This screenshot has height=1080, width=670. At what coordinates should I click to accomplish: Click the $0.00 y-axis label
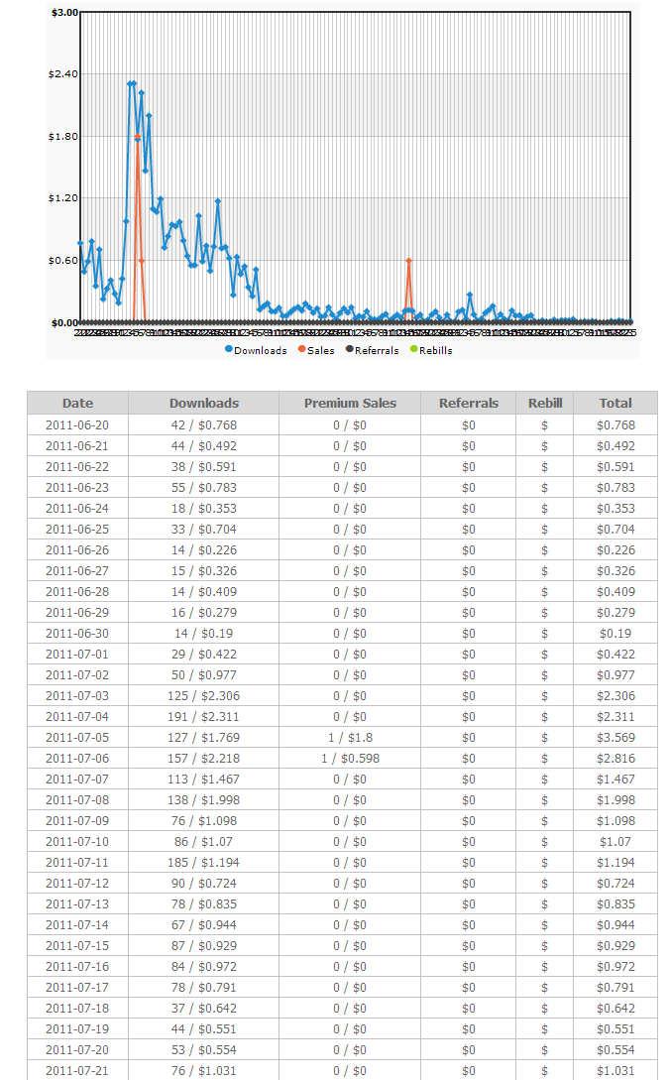pyautogui.click(x=64, y=322)
